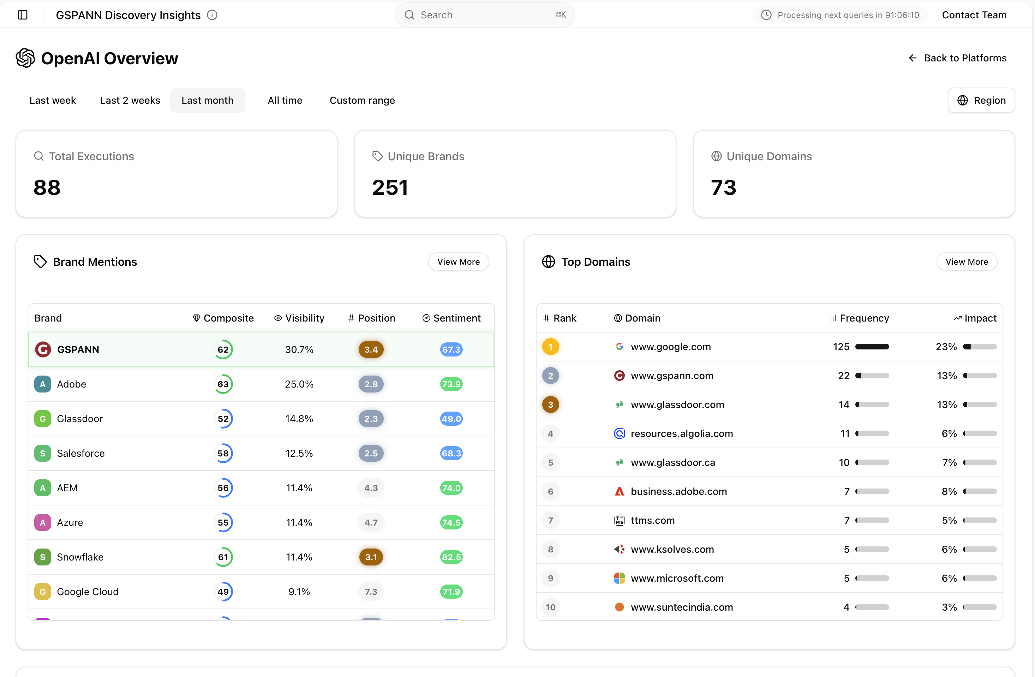
Task: Click the www.glassdoor.ca domain text
Action: pos(673,462)
